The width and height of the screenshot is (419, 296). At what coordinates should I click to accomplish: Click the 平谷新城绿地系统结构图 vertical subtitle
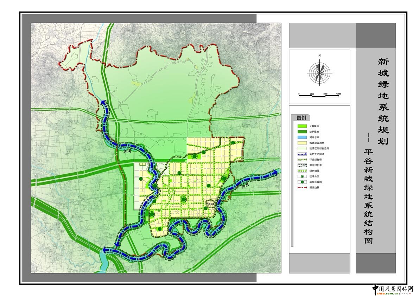click(368, 197)
